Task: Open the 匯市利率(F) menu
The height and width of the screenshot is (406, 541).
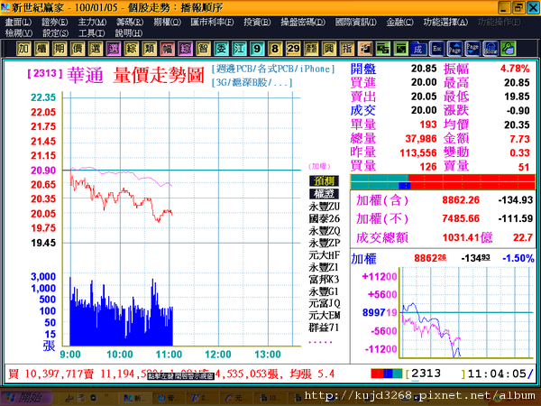Action: pyautogui.click(x=212, y=22)
